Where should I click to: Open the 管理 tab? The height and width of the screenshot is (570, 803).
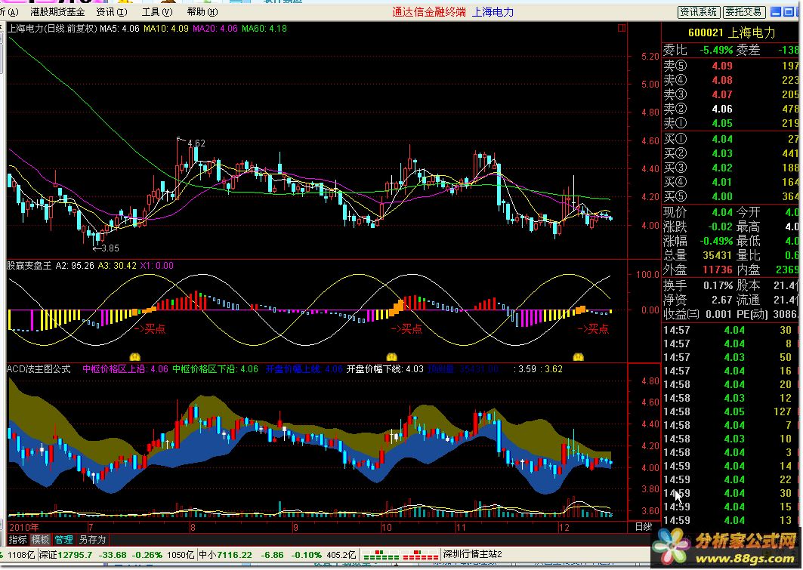tap(63, 539)
